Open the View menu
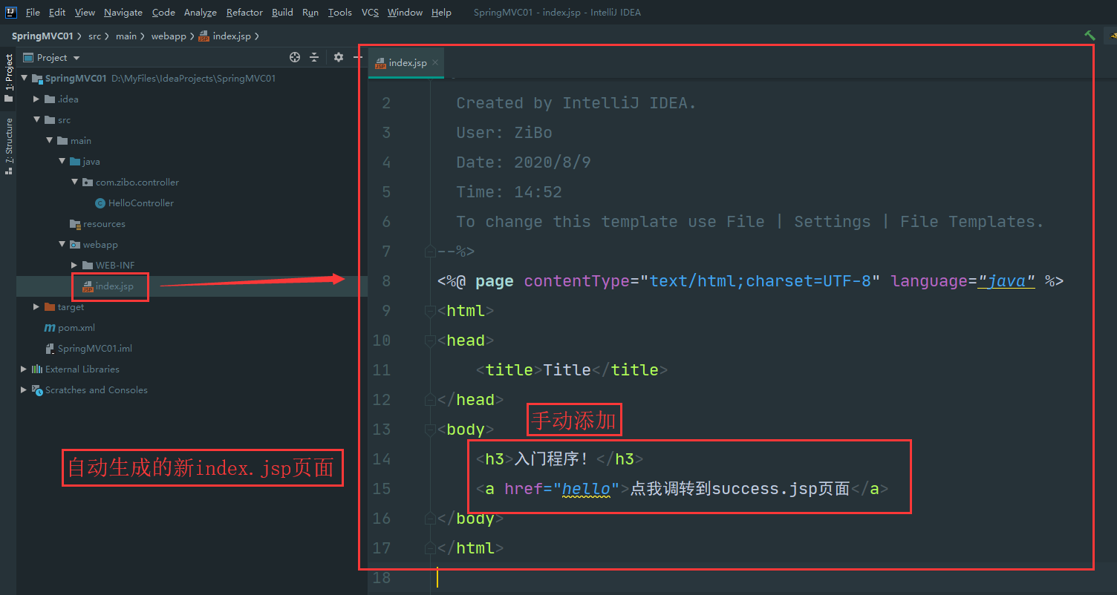 (85, 13)
